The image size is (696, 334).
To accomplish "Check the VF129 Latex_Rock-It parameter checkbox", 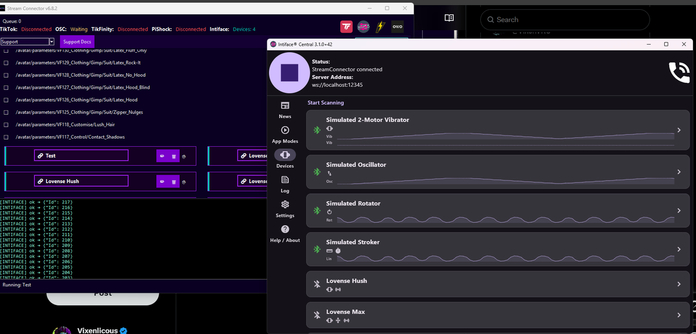I will click(6, 63).
